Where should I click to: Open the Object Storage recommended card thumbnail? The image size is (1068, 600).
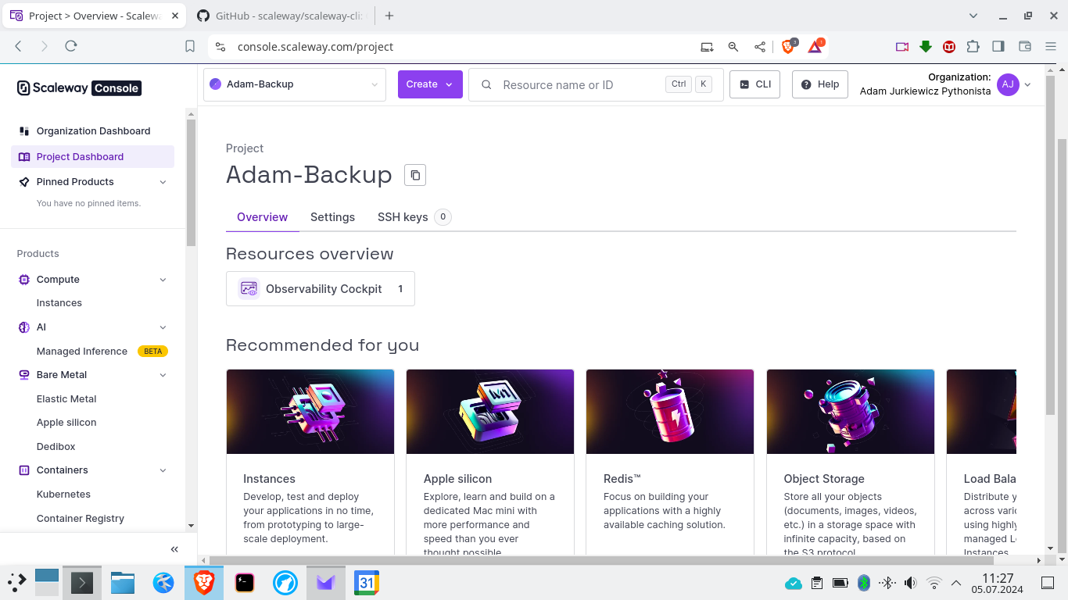tap(851, 412)
